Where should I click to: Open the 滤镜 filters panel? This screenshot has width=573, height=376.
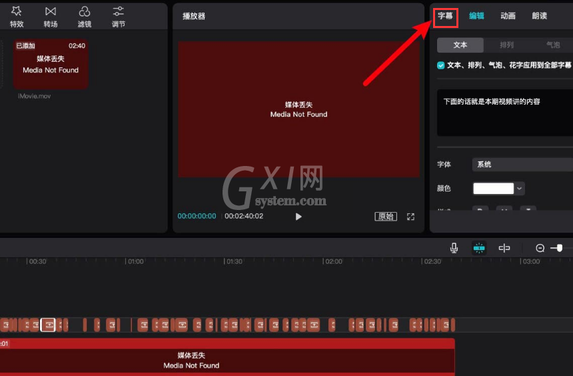pyautogui.click(x=85, y=17)
